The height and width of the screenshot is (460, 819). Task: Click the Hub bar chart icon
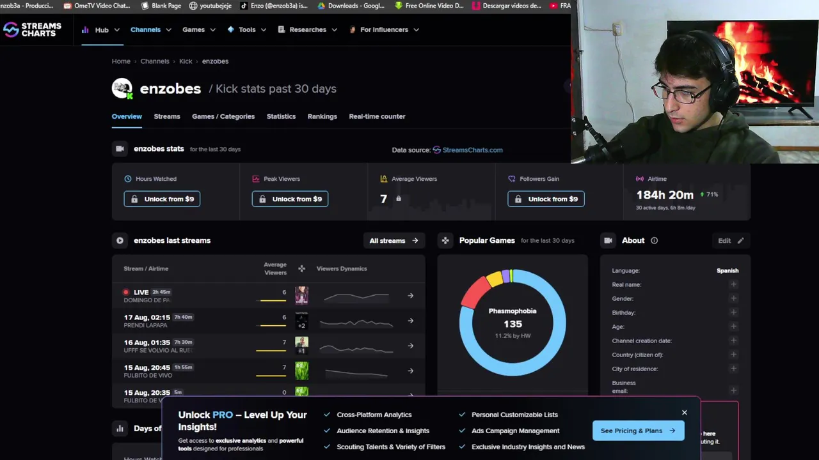85,29
